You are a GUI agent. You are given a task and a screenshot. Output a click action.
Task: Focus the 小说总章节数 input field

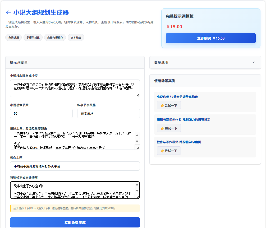click(x=41, y=114)
